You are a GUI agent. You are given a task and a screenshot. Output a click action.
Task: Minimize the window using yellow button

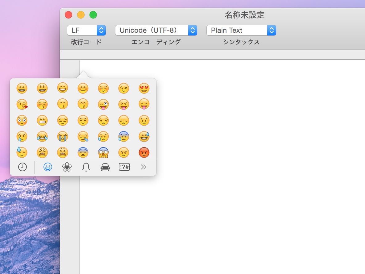(x=81, y=15)
